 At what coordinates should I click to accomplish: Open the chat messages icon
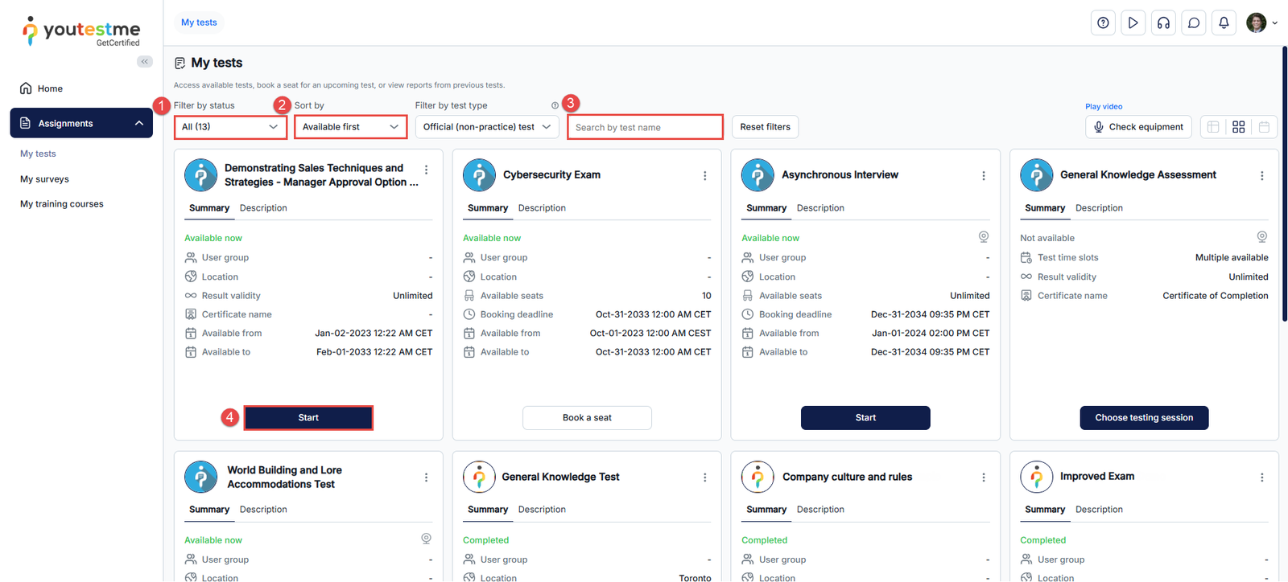1194,23
